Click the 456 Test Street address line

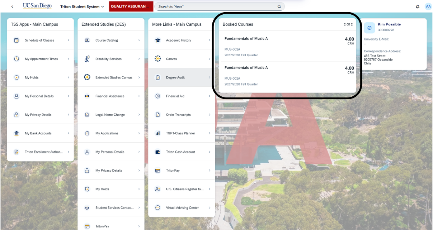pyautogui.click(x=375, y=56)
